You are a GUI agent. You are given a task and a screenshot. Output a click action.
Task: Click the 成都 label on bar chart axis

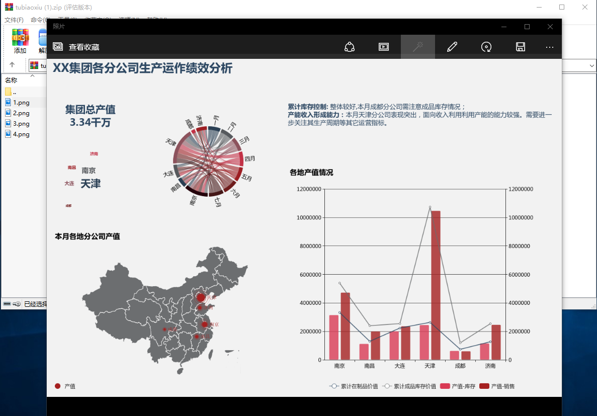click(460, 366)
